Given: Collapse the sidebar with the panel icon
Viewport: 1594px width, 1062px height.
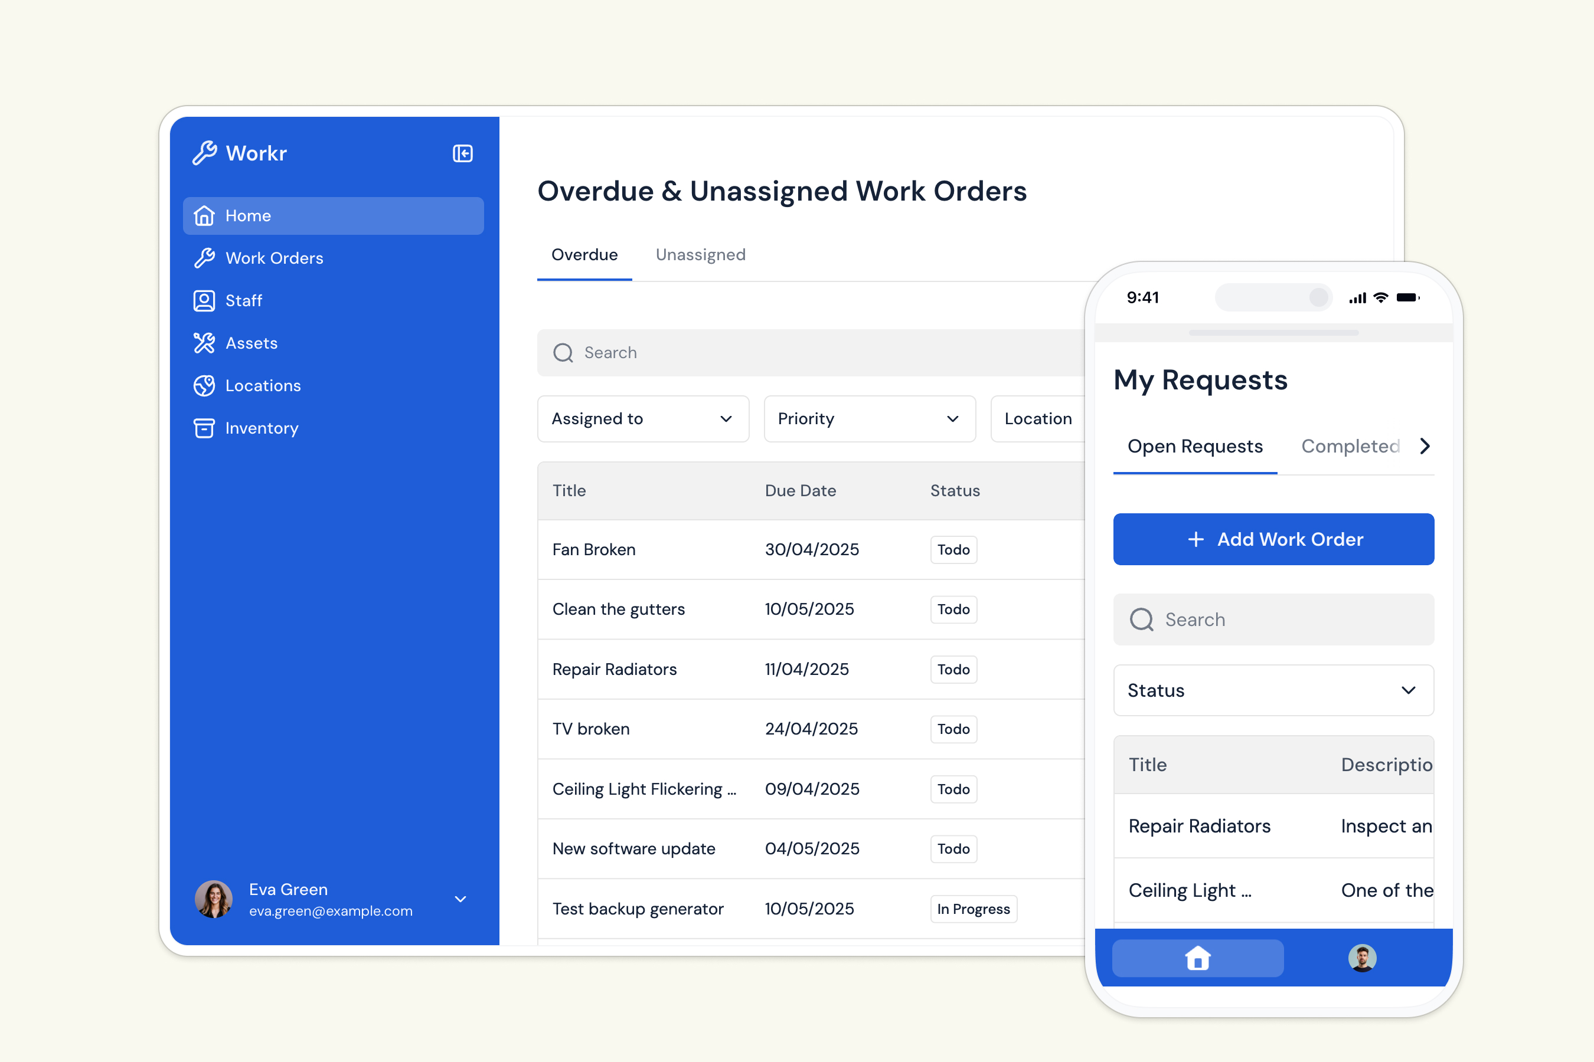Looking at the screenshot, I should pos(463,154).
